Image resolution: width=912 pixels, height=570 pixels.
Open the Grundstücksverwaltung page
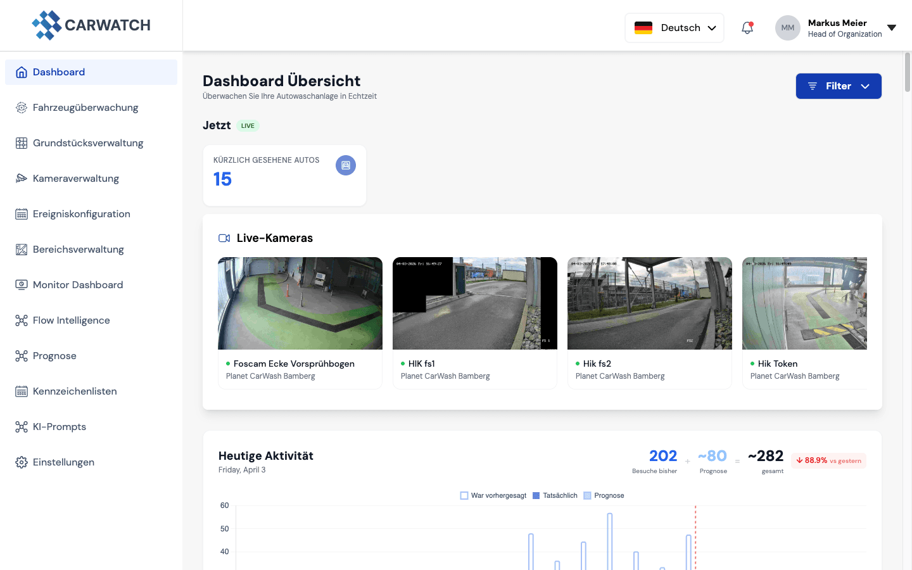(88, 142)
